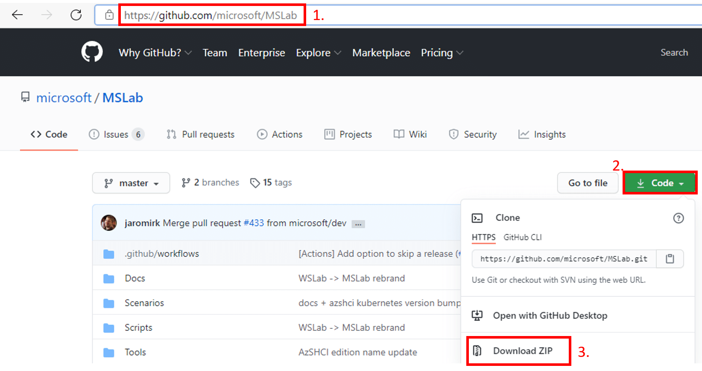The width and height of the screenshot is (702, 371).
Task: Click the GitHub Desktop download icon
Action: coord(477,316)
